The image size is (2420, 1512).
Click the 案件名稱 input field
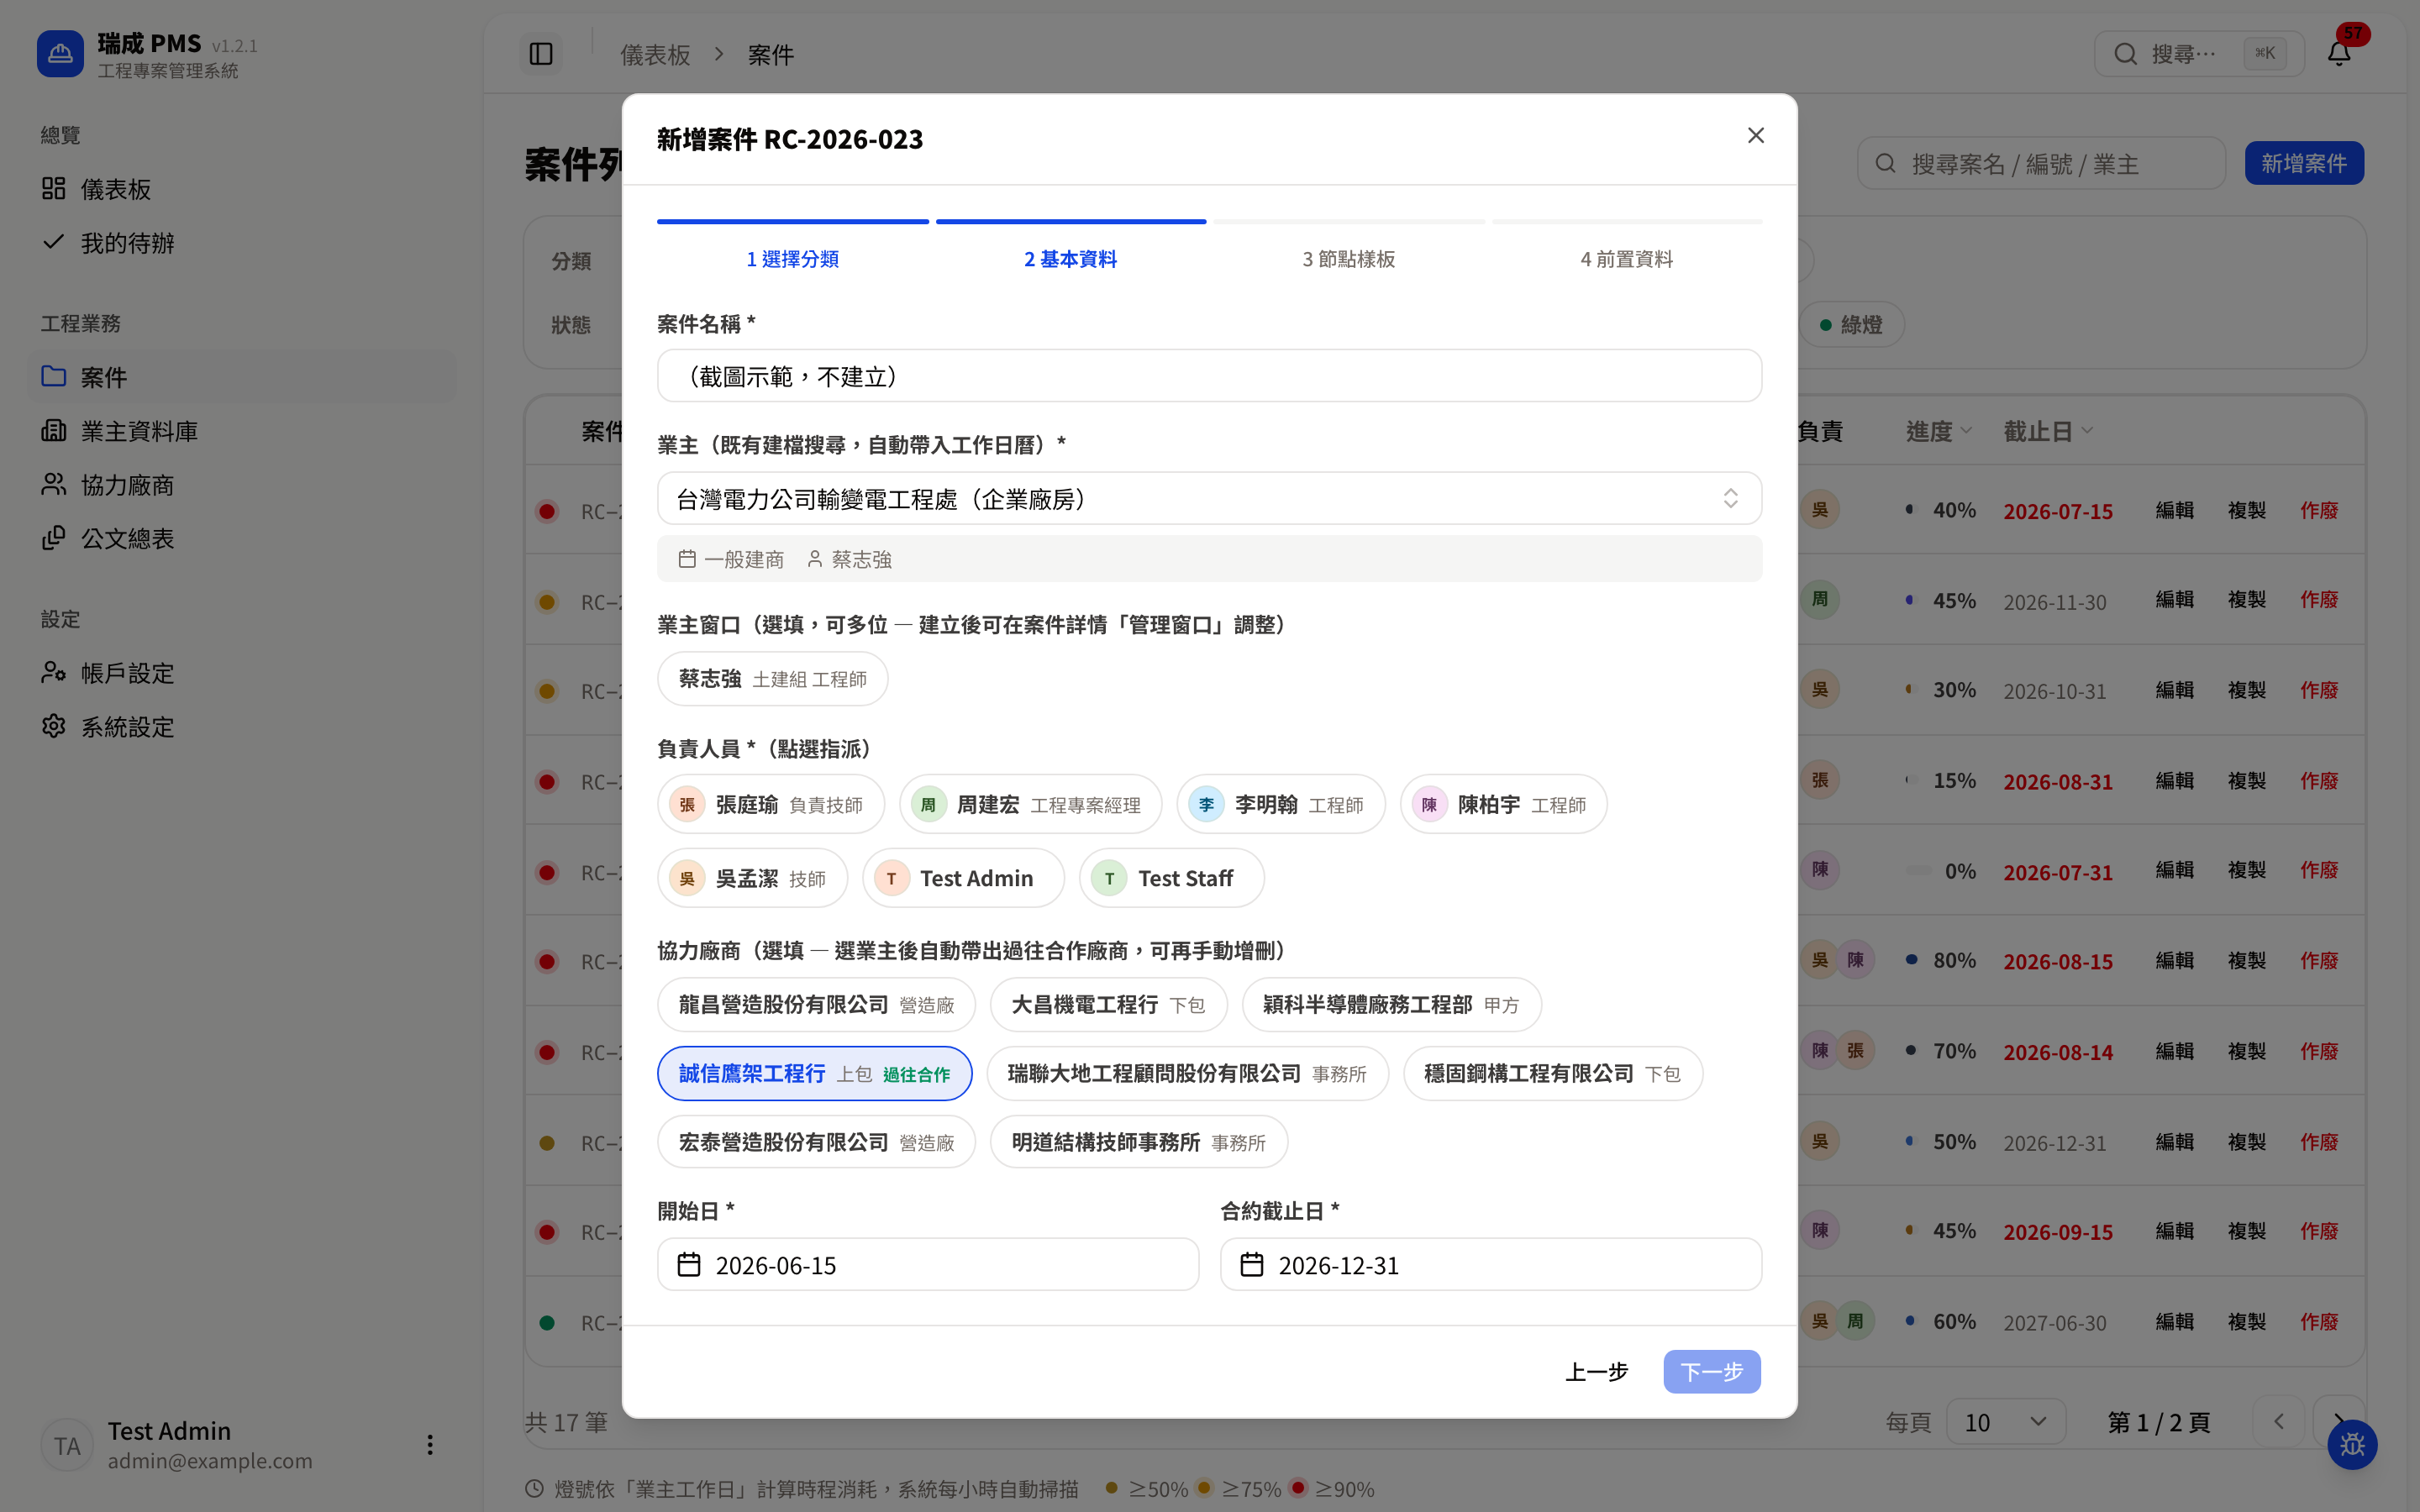(1209, 376)
